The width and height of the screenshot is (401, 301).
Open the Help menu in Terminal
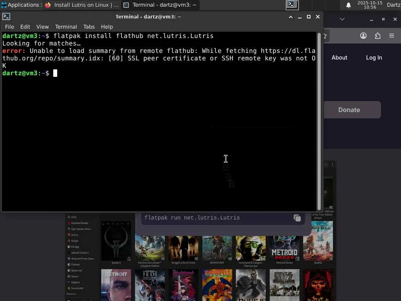coord(107,27)
